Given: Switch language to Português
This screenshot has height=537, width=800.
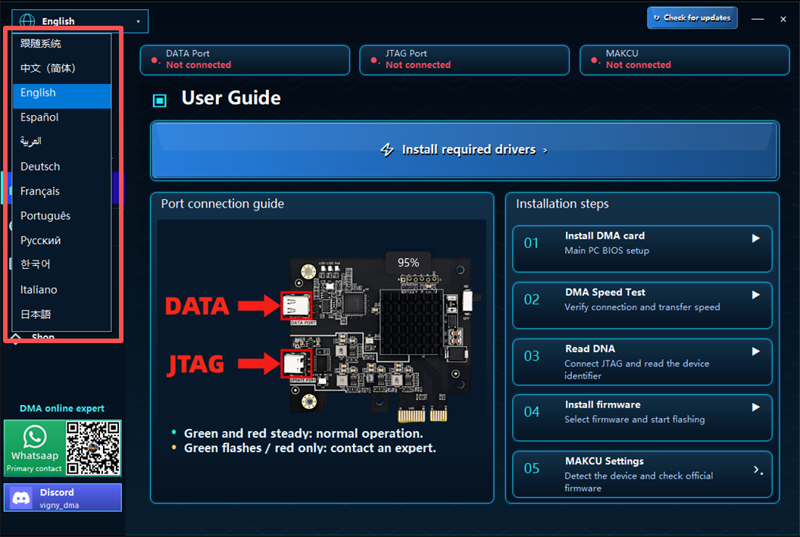Looking at the screenshot, I should 61,216.
